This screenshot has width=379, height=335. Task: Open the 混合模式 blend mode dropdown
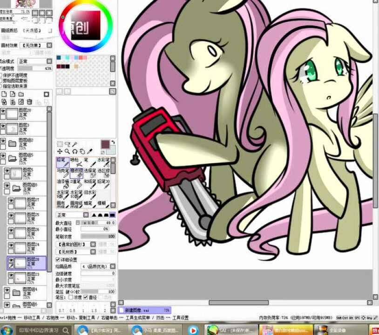pyautogui.click(x=35, y=61)
